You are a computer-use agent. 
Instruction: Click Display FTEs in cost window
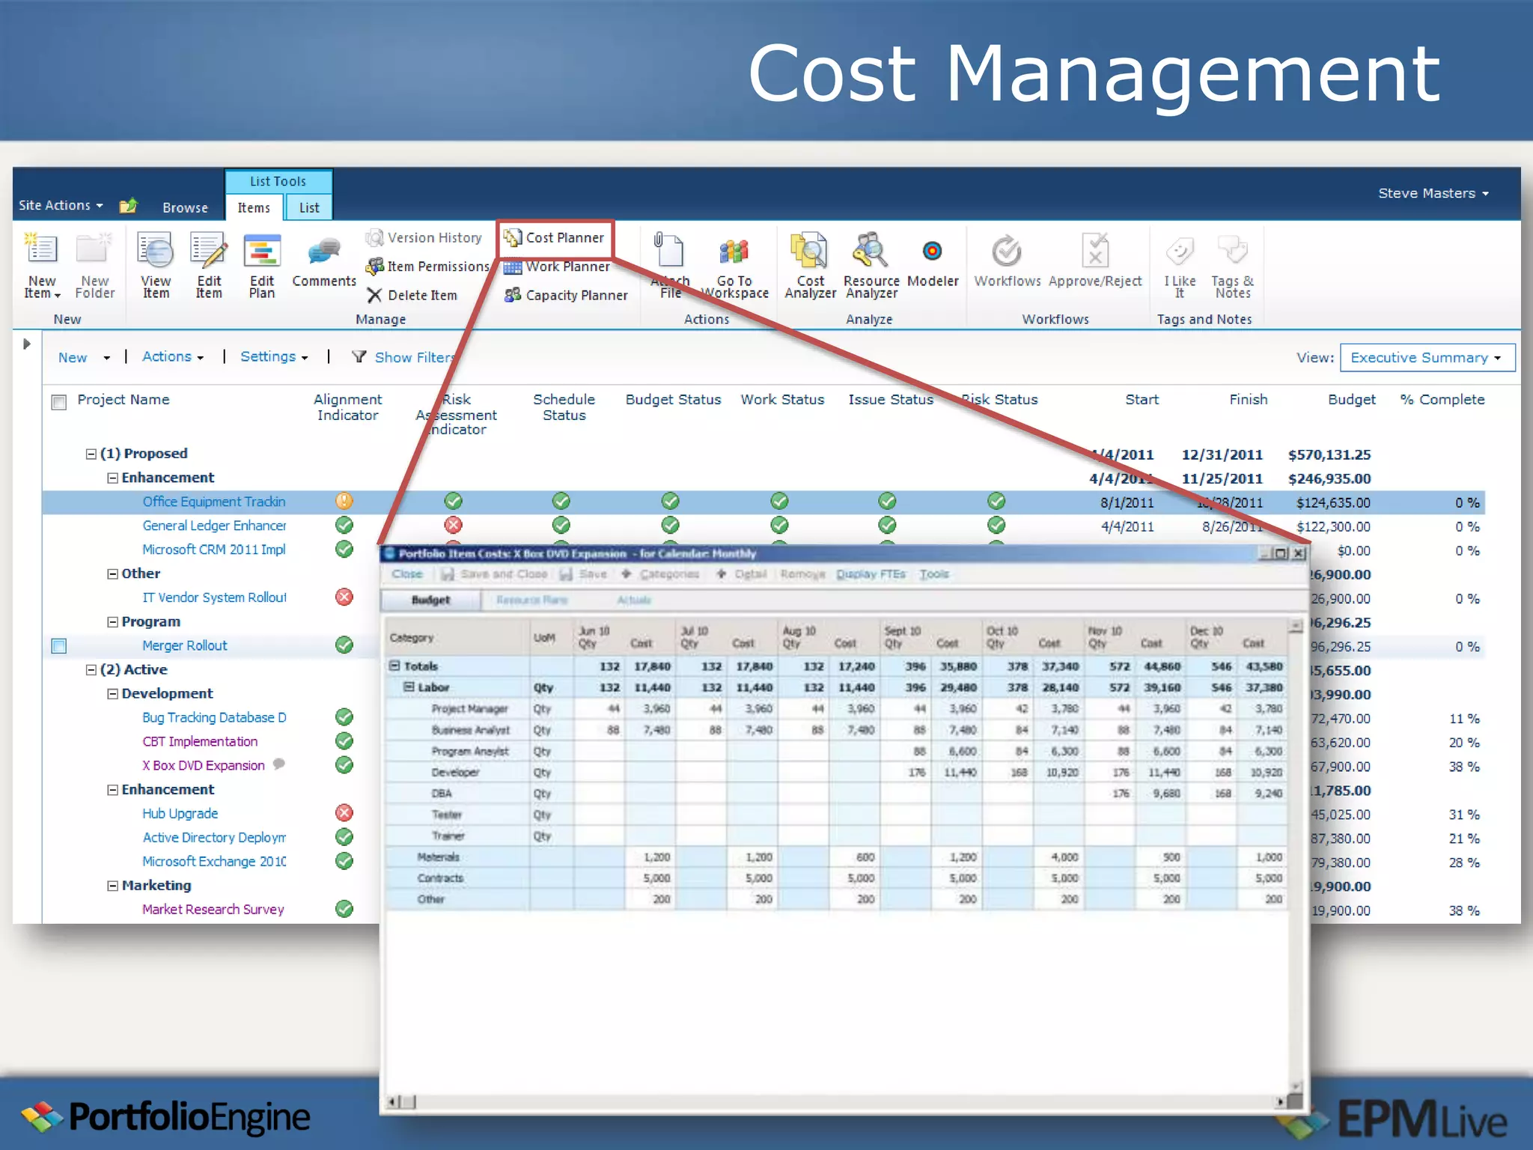(871, 574)
